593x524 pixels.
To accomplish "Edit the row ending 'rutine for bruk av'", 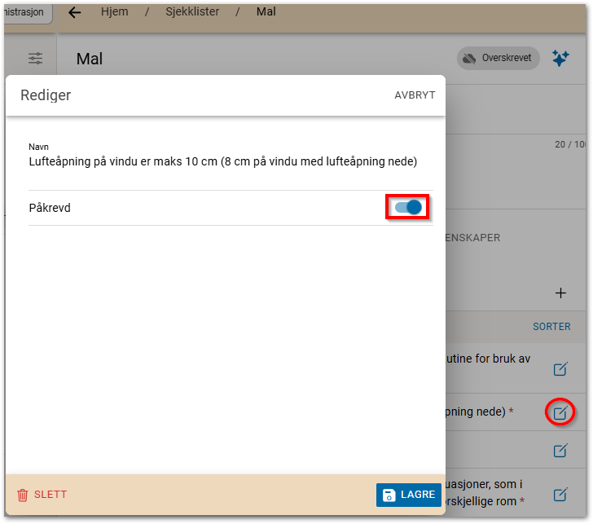I will pos(560,369).
